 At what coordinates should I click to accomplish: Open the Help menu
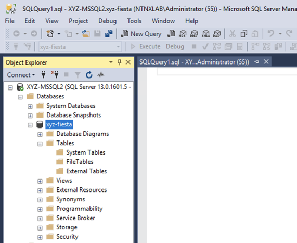(191, 21)
